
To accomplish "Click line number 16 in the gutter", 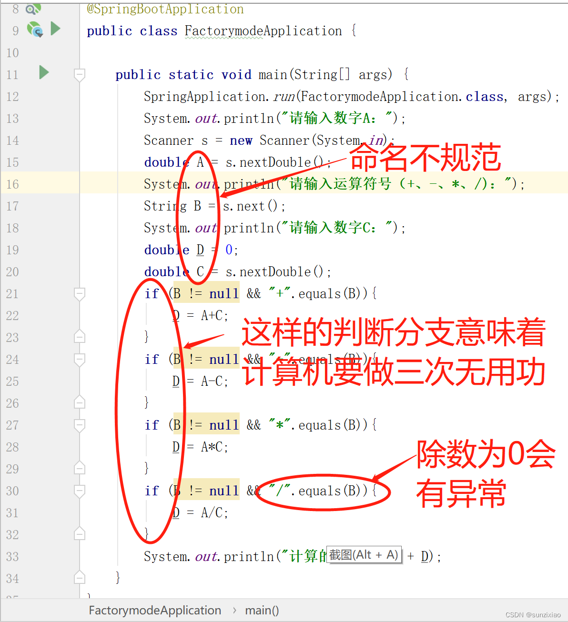I will (13, 184).
